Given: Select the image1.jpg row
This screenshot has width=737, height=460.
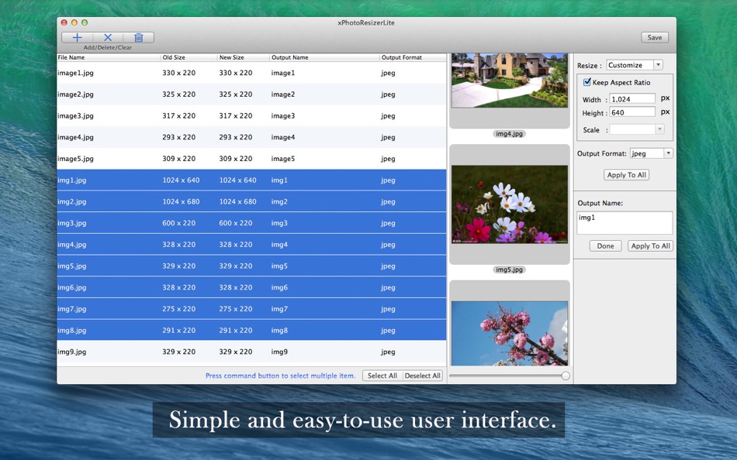Looking at the screenshot, I should point(251,73).
